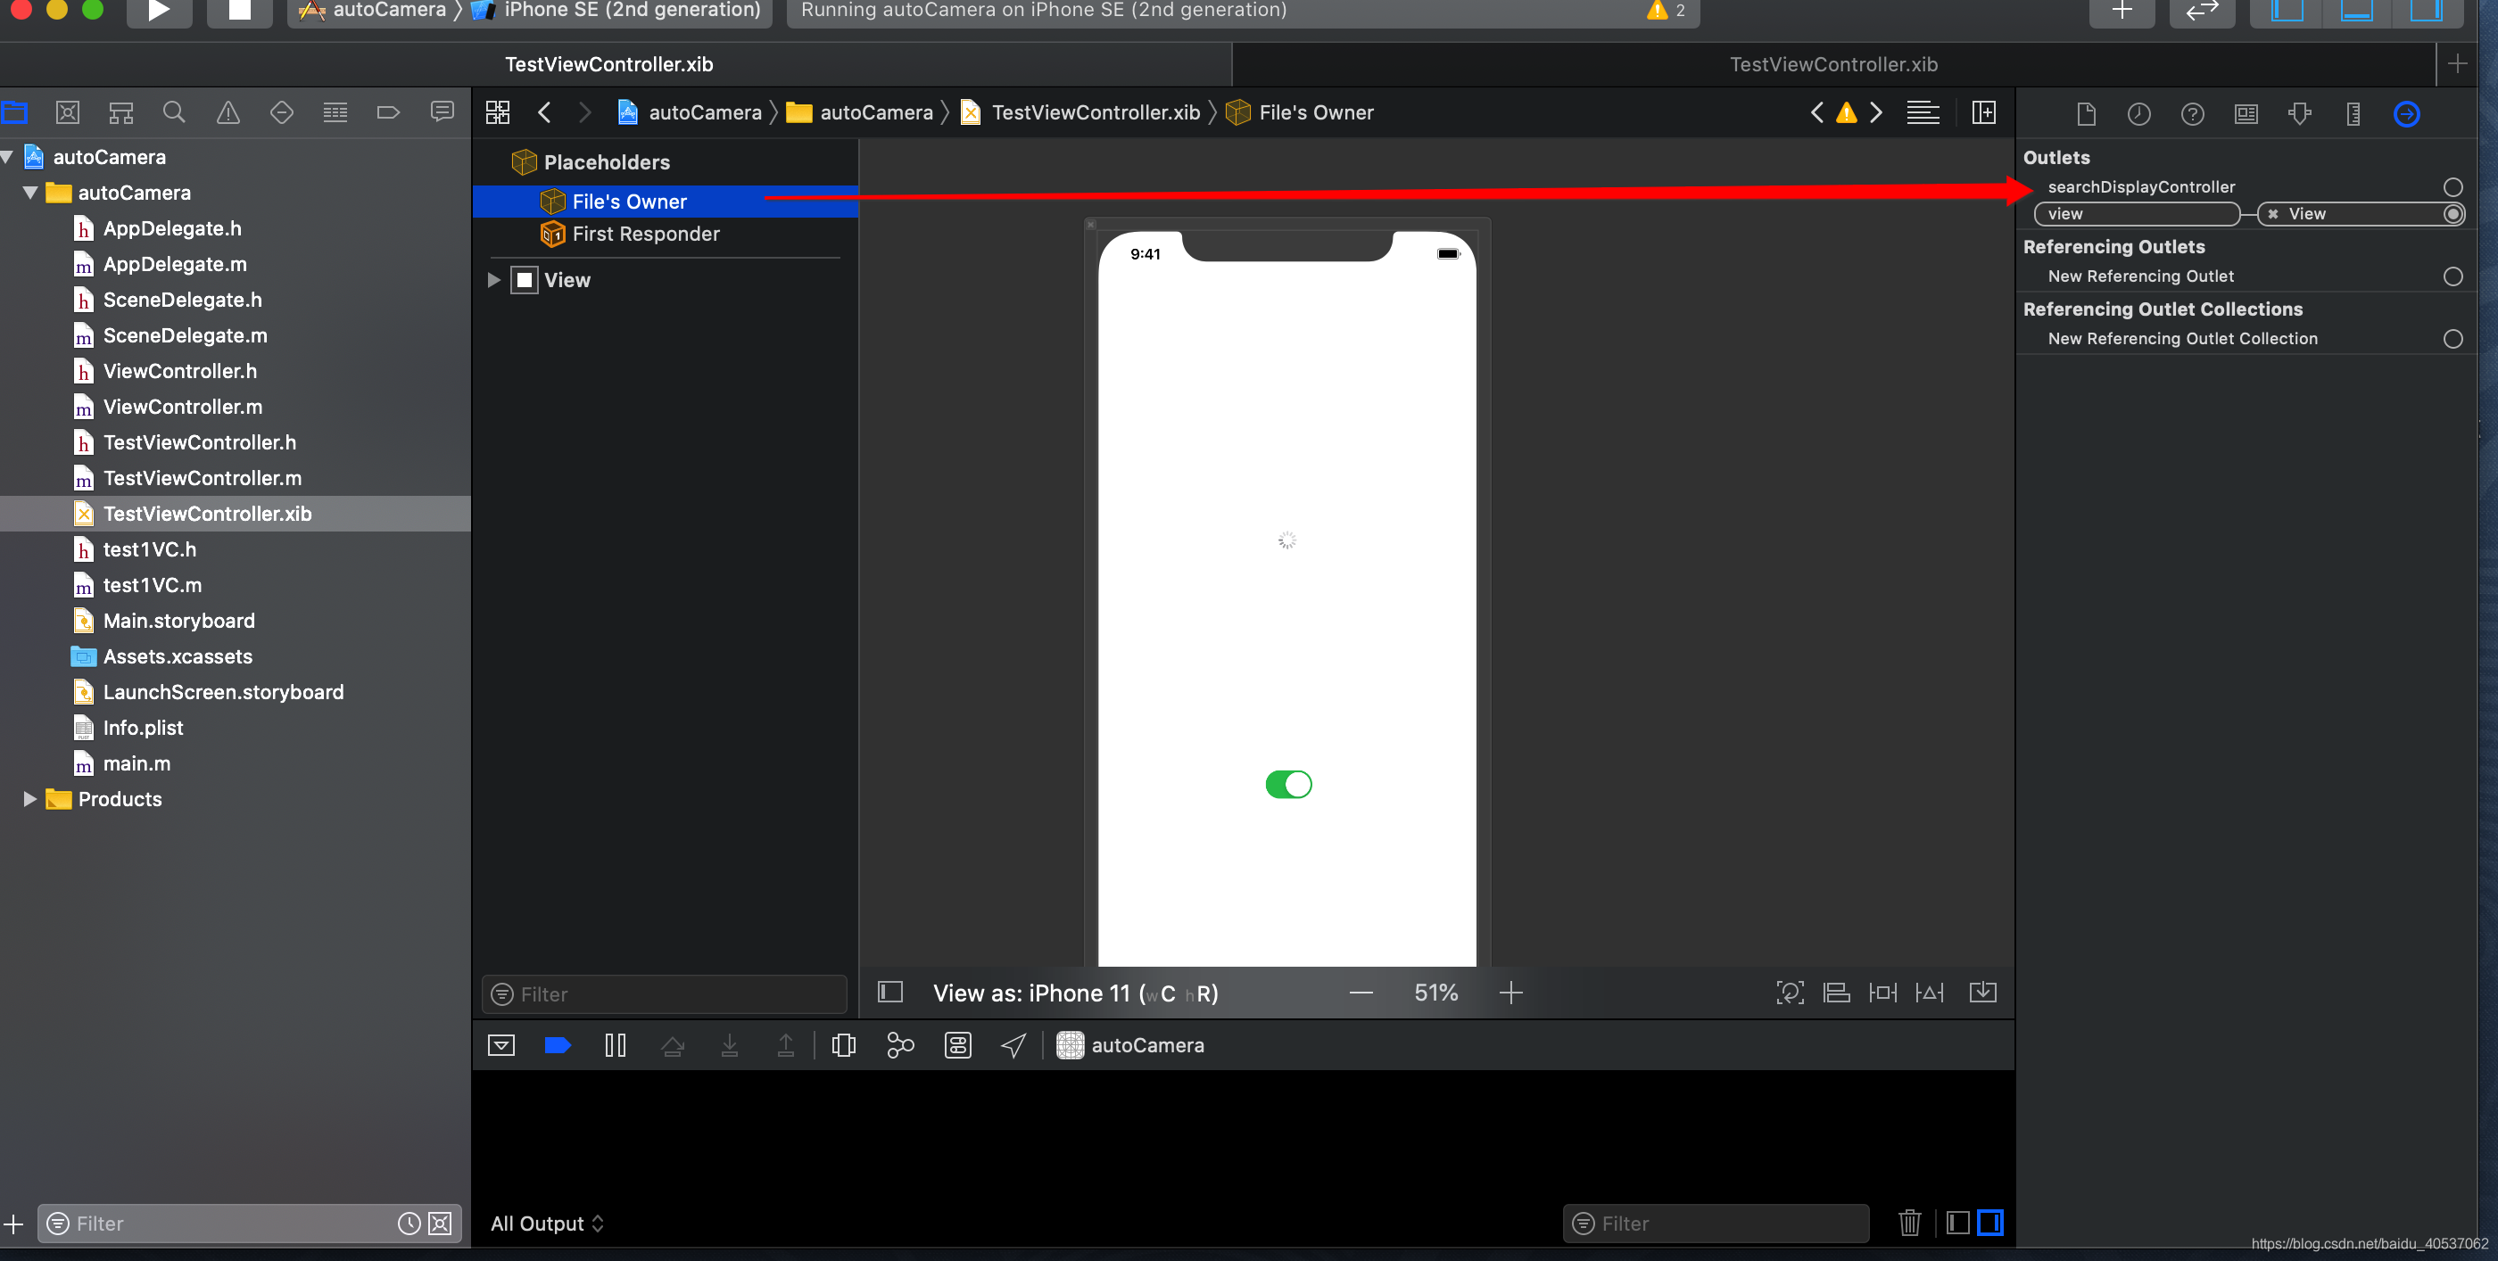The height and width of the screenshot is (1261, 2498).
Task: Select the grid layout view icon
Action: pos(497,111)
